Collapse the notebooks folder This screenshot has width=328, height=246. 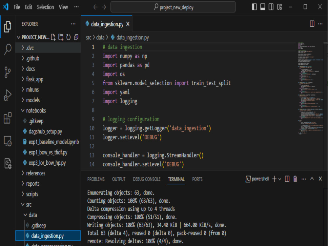click(48, 111)
